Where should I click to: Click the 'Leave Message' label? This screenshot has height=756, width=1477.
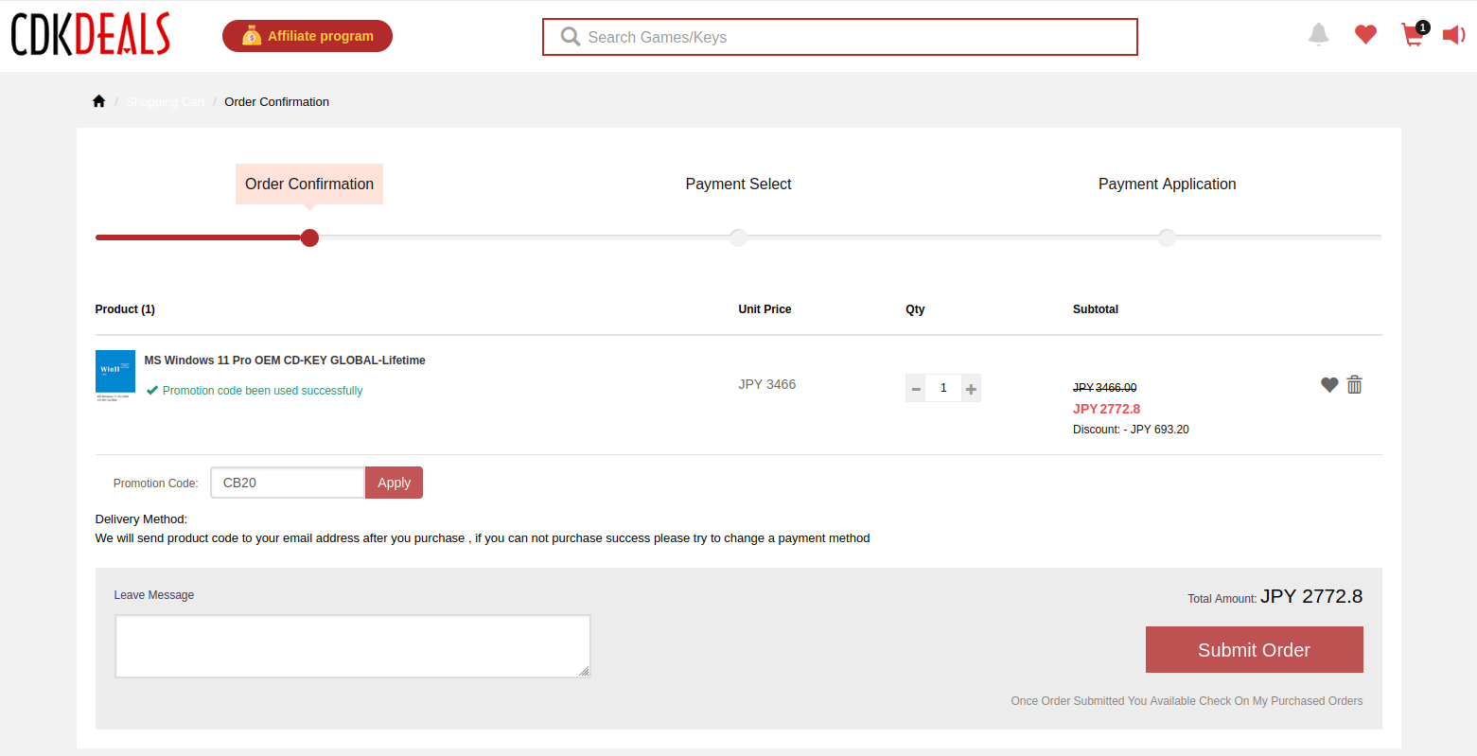[154, 595]
